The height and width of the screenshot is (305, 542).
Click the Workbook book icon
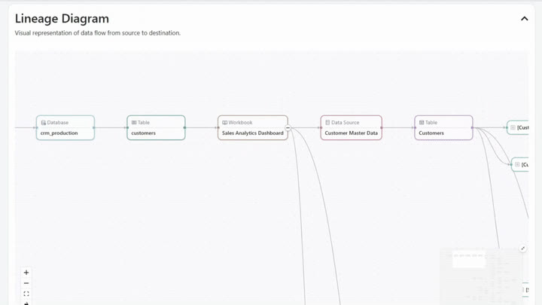[224, 123]
